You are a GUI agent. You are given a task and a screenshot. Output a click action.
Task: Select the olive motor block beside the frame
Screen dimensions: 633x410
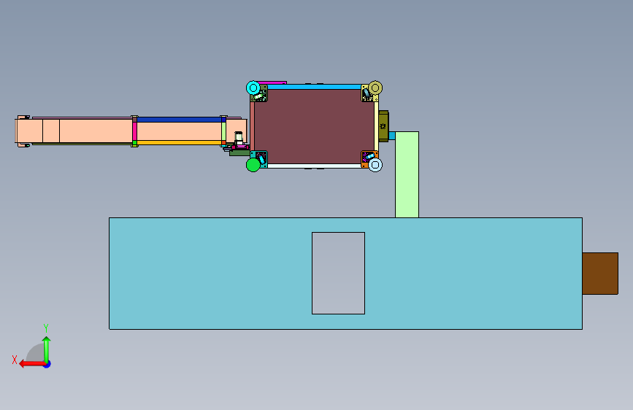pyautogui.click(x=383, y=126)
